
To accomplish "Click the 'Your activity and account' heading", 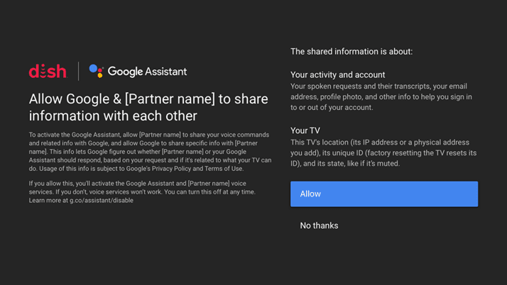I will tap(337, 75).
